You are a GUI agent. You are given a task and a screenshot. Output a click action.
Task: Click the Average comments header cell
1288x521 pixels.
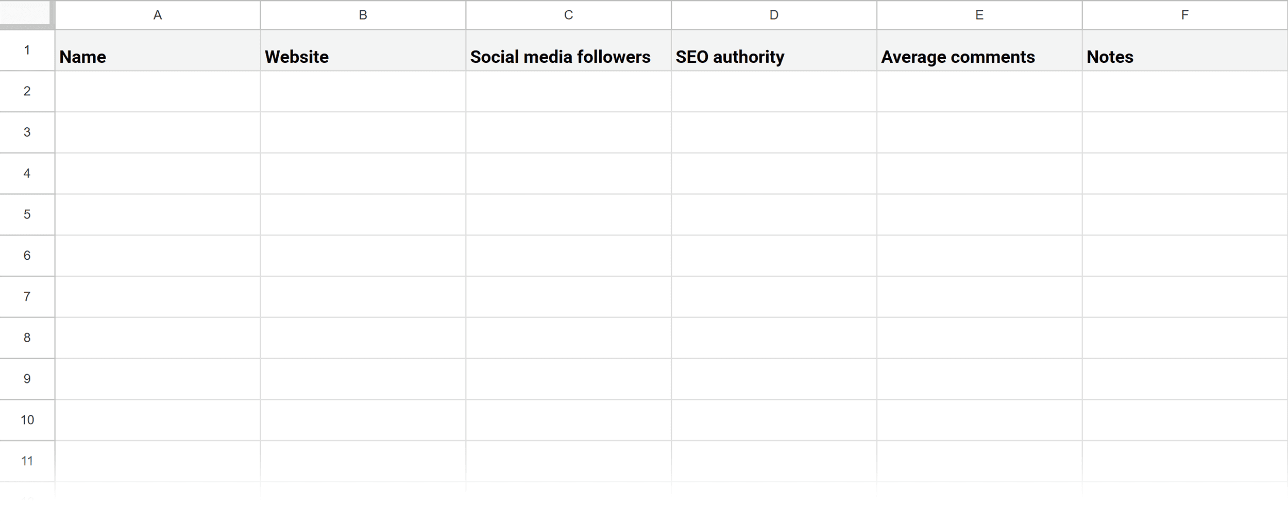(978, 57)
